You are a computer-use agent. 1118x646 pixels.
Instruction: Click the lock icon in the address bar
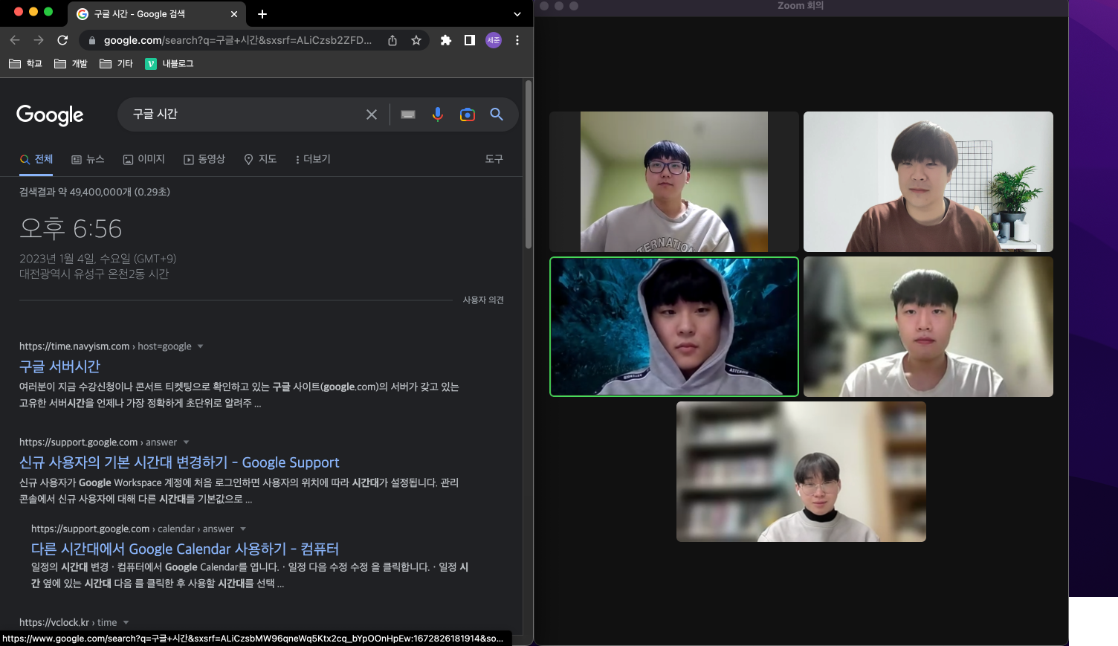click(92, 40)
